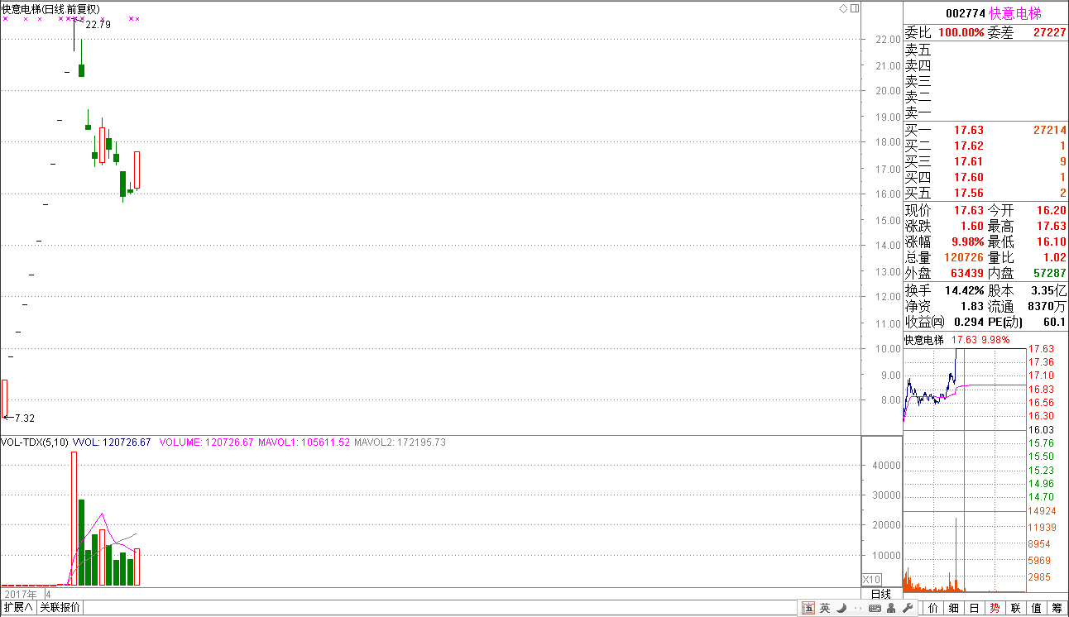
Task: Switch input language via the 英 icon
Action: [825, 609]
